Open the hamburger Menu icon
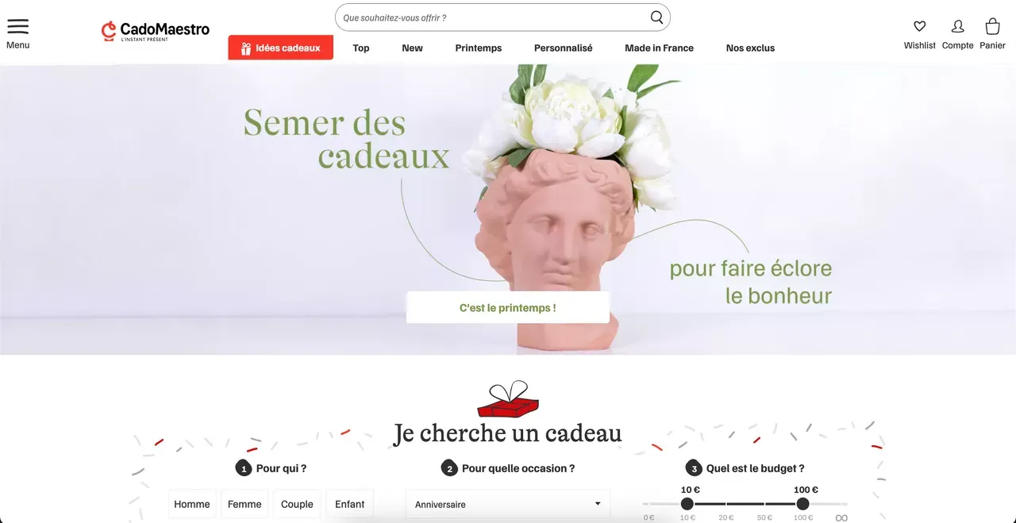The image size is (1016, 523). click(x=18, y=27)
